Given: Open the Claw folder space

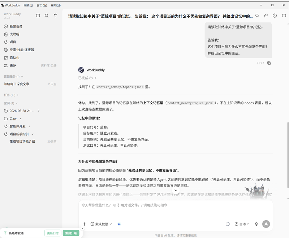Looking at the screenshot, I should [13, 118].
